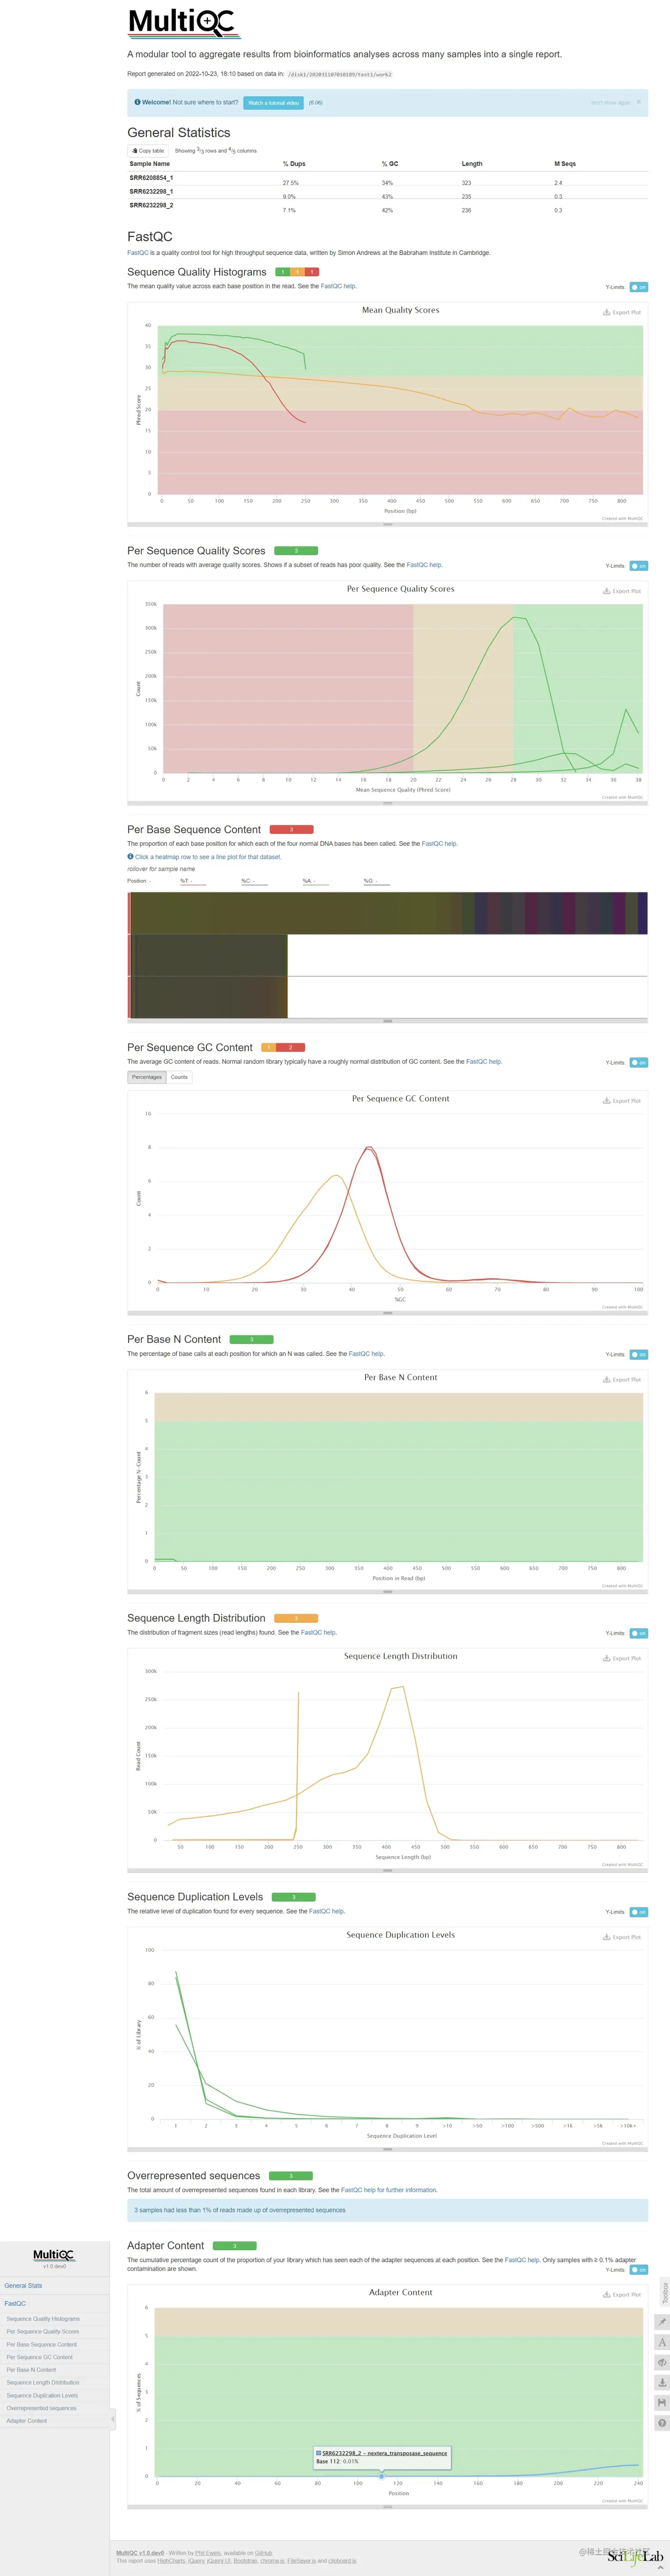Jump to Per Sequence GC Content in sidebar
Screen dimensions: 670x2576
pos(40,2357)
